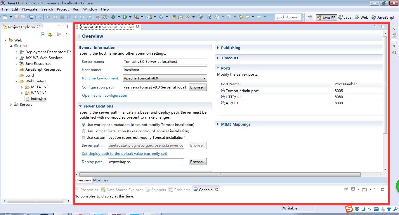
Task: Open the Project menu
Action: click(x=63, y=9)
